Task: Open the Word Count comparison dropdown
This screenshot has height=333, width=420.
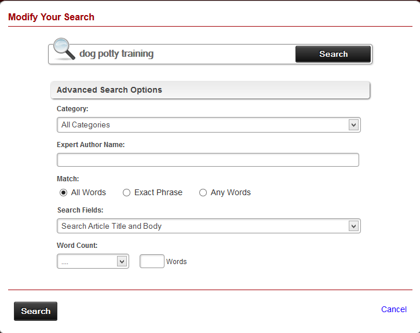Action: click(92, 261)
